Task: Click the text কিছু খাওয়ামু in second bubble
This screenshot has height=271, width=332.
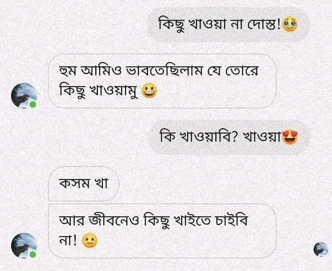Action: click(99, 91)
